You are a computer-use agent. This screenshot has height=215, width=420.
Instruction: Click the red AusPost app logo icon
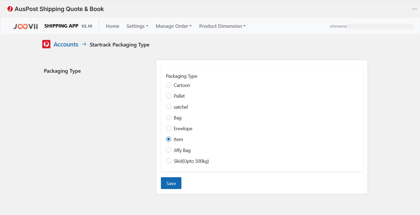click(10, 9)
